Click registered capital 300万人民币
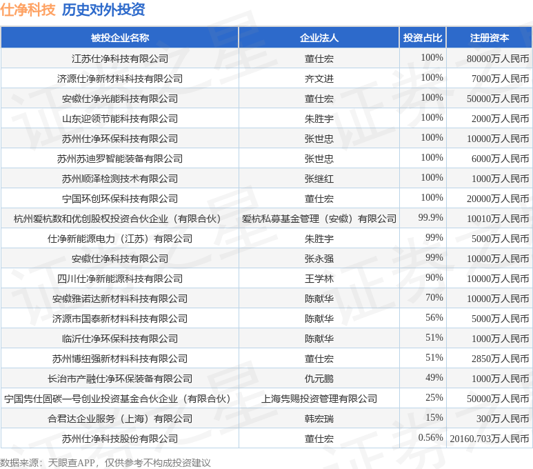533x469 pixels. click(503, 419)
